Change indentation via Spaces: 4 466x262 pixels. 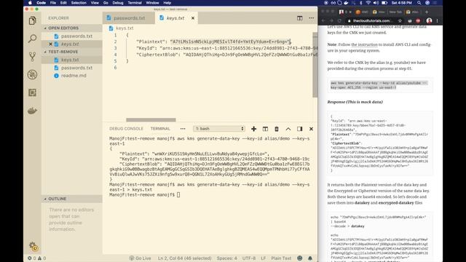click(x=226, y=258)
